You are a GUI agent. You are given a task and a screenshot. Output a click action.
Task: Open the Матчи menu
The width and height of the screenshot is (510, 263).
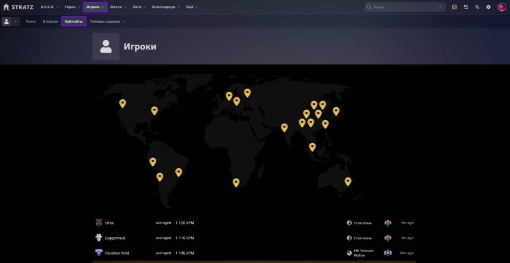pos(118,7)
